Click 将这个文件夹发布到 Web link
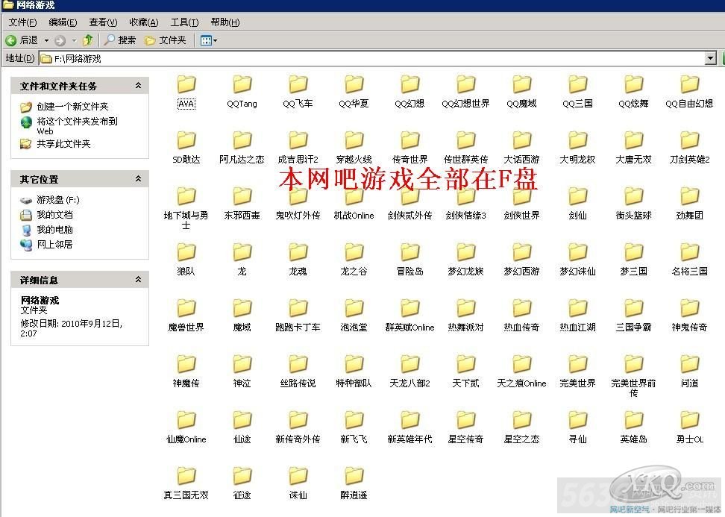This screenshot has width=725, height=517. pyautogui.click(x=69, y=126)
